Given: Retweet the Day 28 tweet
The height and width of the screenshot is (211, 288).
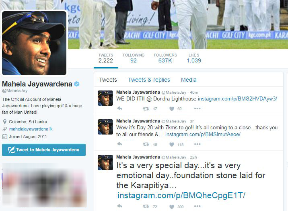Looking at the screenshot, I should pos(146,145).
